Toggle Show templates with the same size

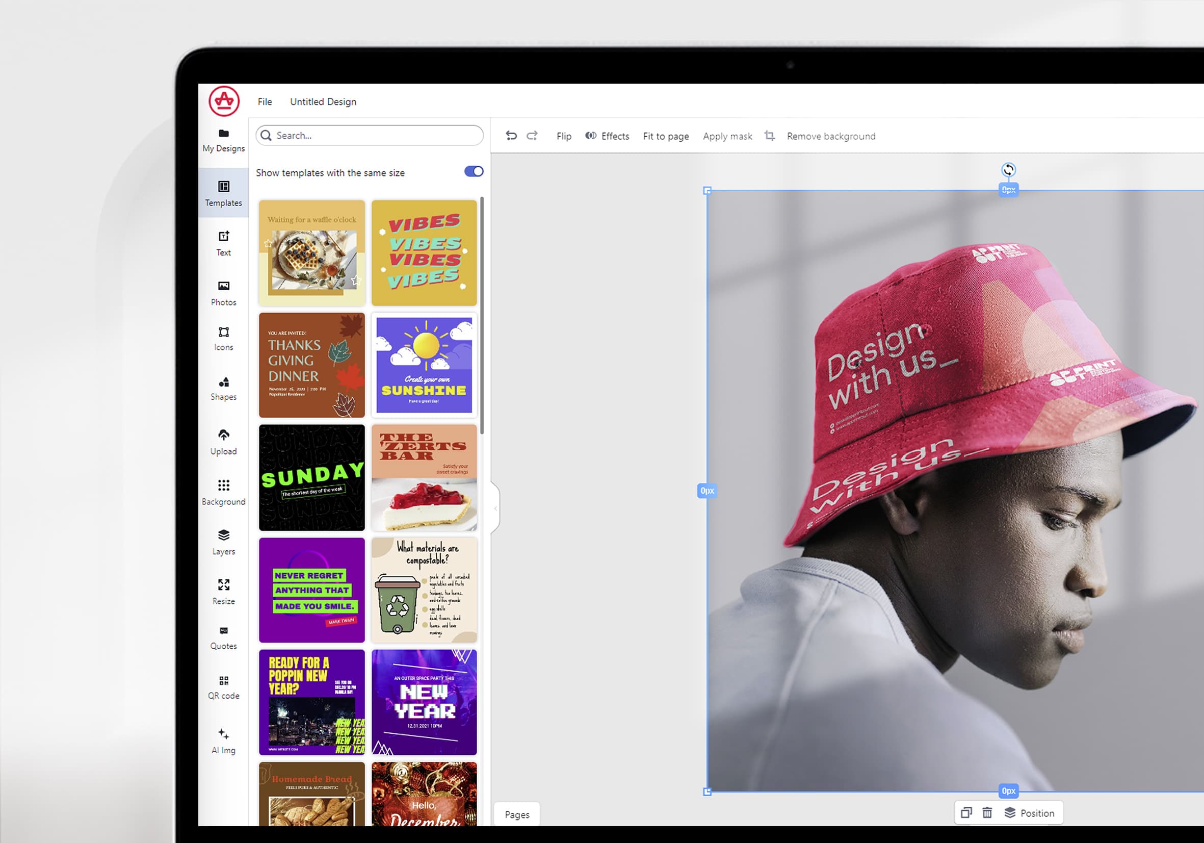pyautogui.click(x=474, y=171)
